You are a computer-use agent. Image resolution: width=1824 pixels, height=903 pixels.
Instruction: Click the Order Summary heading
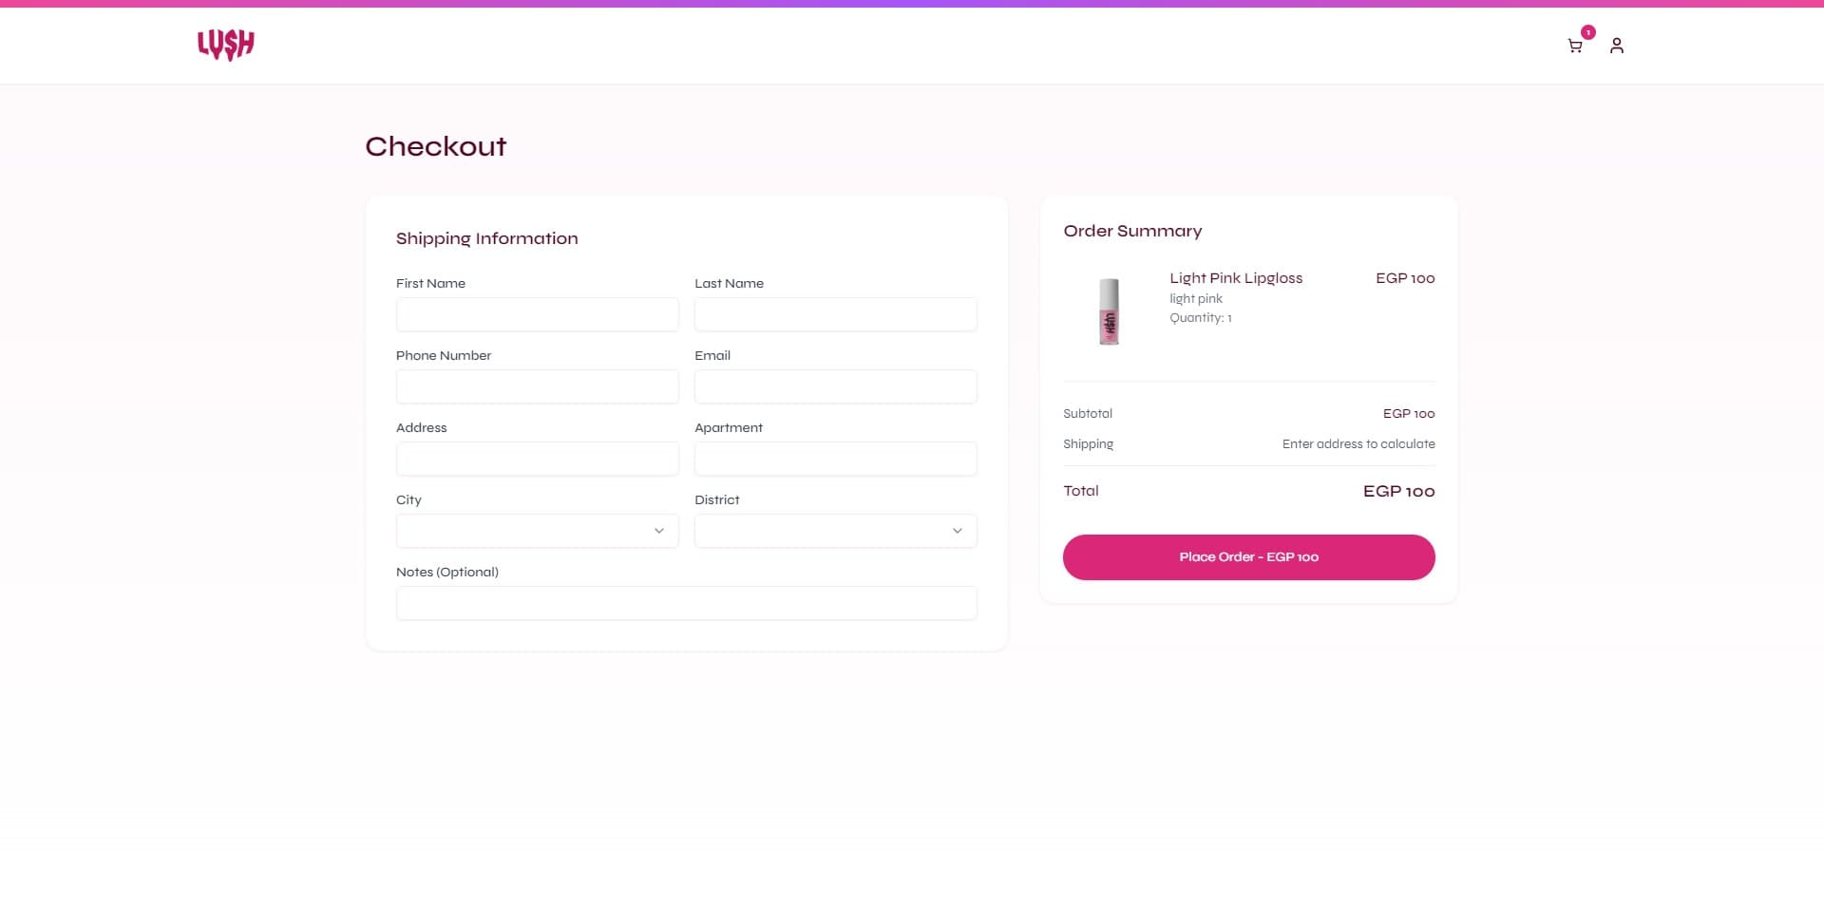click(x=1132, y=231)
